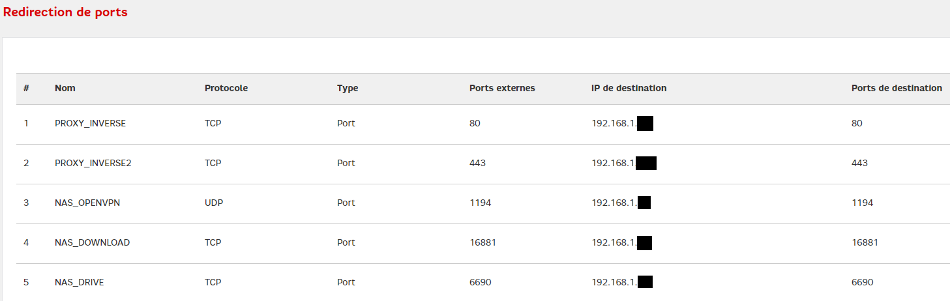Click the "Redirection de ports" page title

point(66,12)
